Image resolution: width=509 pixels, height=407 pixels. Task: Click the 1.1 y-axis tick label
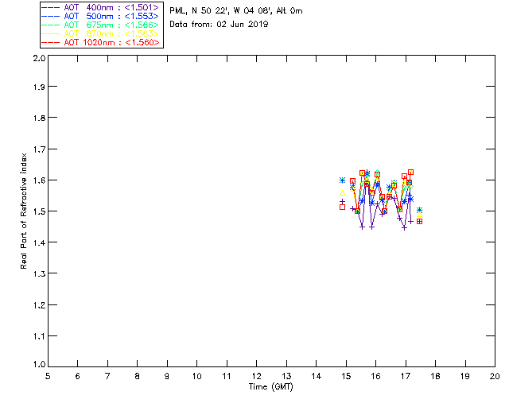click(x=39, y=336)
